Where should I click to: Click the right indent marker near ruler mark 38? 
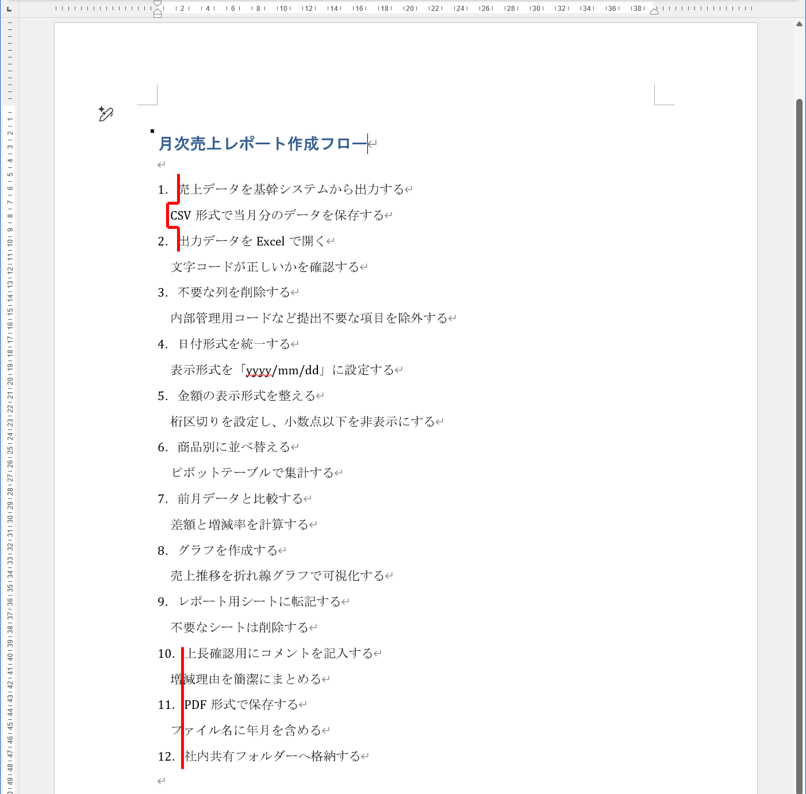[654, 11]
